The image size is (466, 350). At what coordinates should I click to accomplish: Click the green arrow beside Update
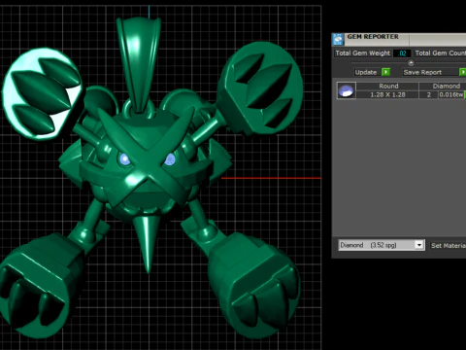pos(385,72)
